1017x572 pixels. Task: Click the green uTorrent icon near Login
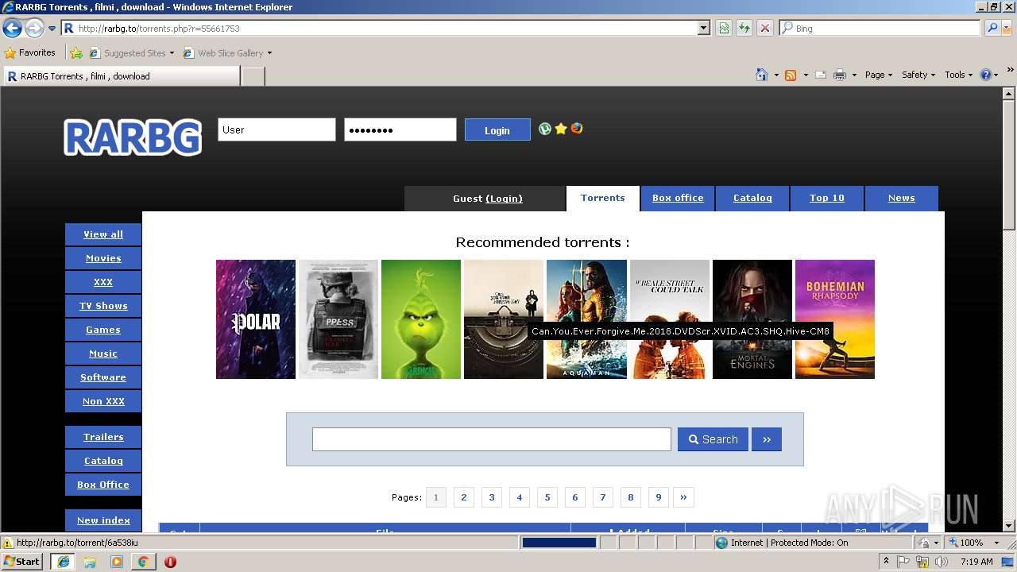coord(545,128)
